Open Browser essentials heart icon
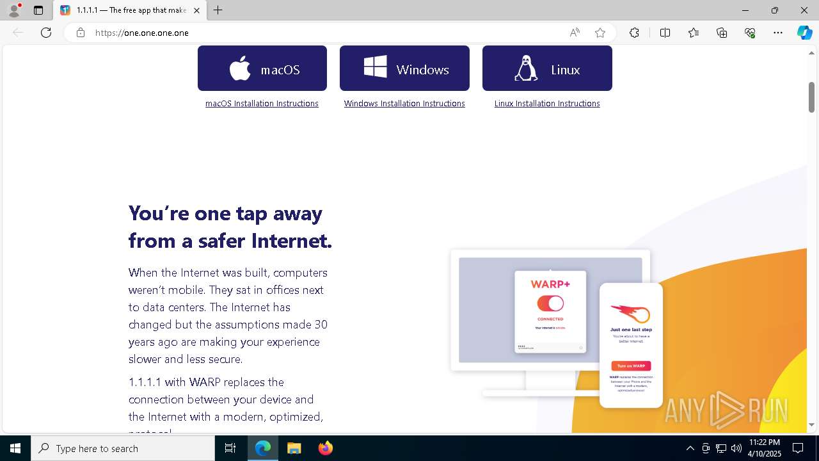The height and width of the screenshot is (461, 819). click(750, 33)
